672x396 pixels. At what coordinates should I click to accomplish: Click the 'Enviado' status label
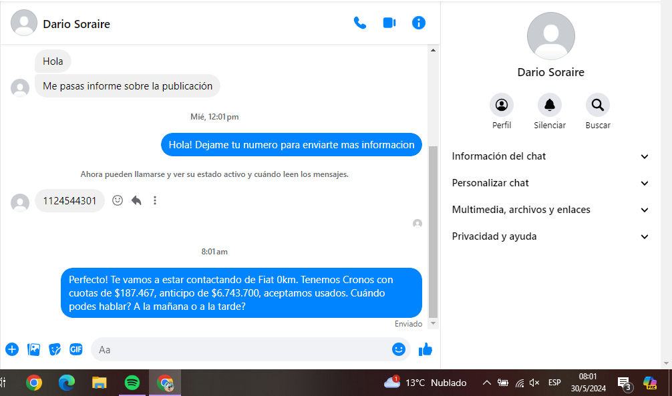(408, 324)
